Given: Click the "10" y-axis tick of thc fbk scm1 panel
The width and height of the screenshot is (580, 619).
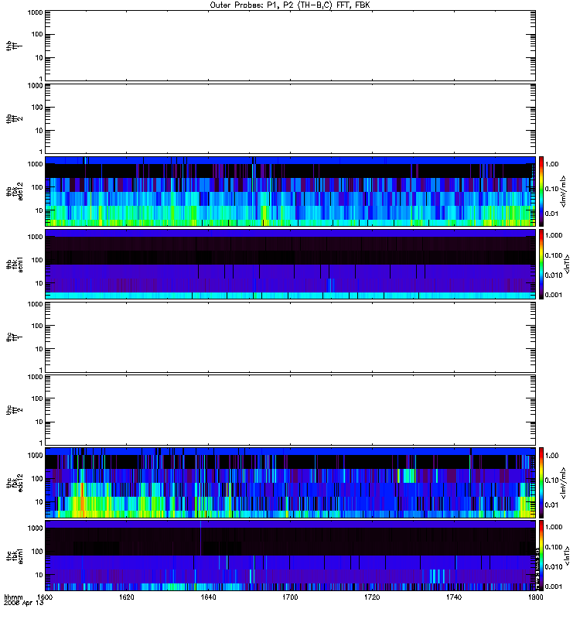Looking at the screenshot, I should pos(39,575).
